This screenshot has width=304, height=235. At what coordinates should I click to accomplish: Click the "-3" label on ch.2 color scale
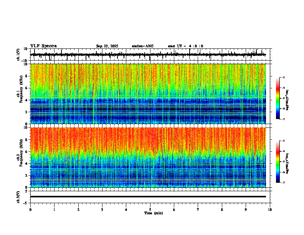(283, 141)
